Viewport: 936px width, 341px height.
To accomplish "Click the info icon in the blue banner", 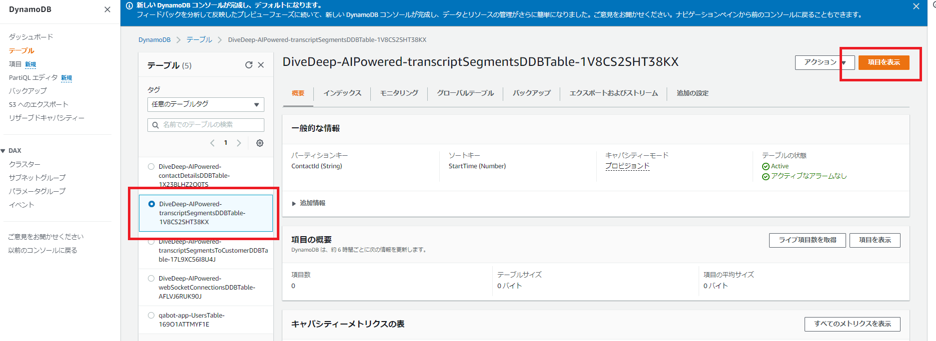I will 129,5.
